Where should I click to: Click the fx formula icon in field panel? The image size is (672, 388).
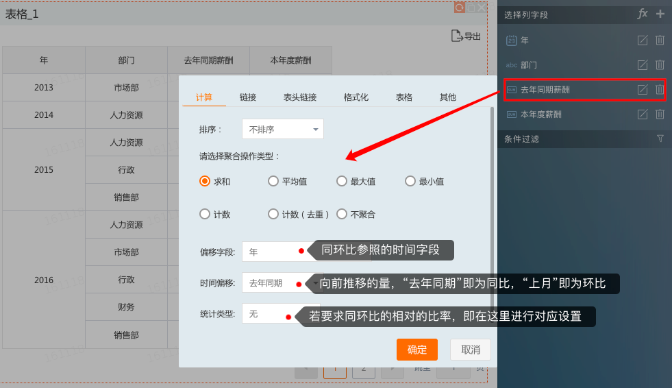coord(642,14)
